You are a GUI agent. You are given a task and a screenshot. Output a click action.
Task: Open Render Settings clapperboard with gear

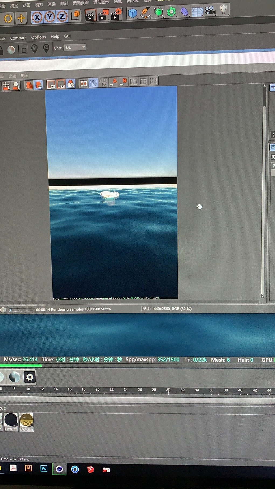click(116, 14)
